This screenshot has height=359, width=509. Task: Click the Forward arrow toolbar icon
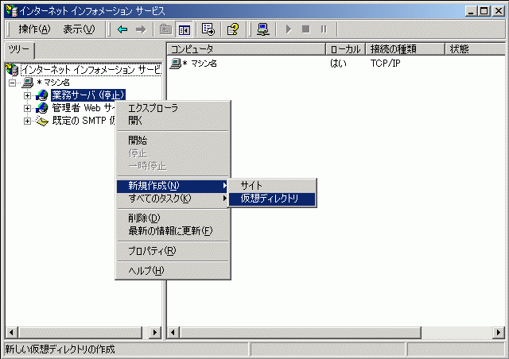(141, 29)
